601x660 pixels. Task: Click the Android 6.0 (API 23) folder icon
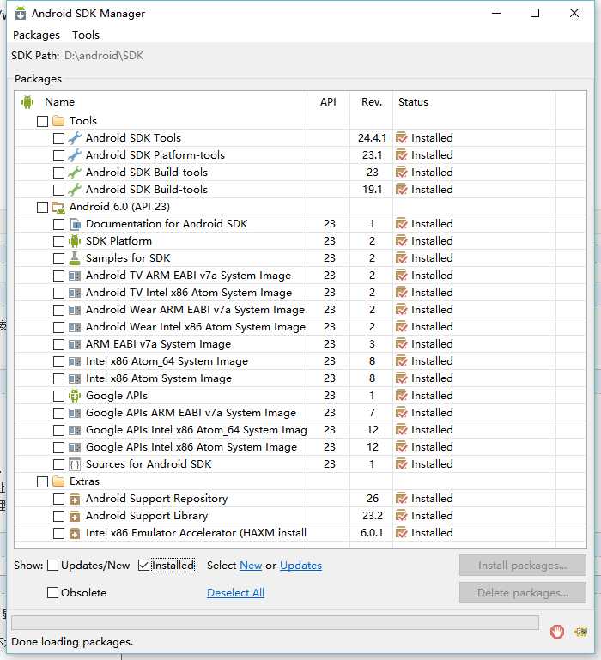tap(58, 207)
